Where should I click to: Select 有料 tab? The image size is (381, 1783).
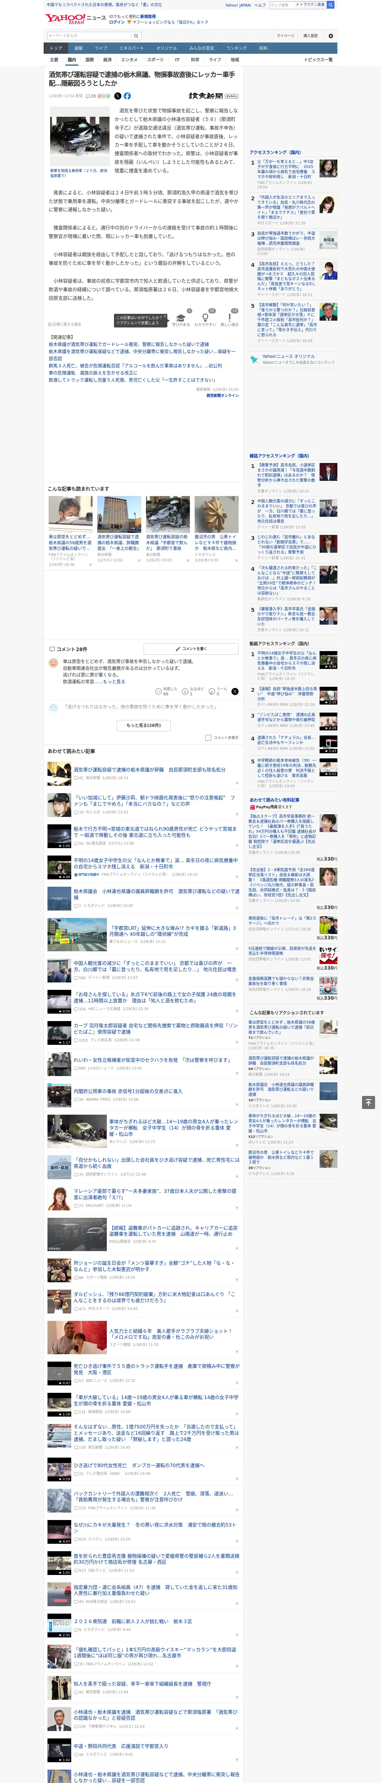(263, 48)
